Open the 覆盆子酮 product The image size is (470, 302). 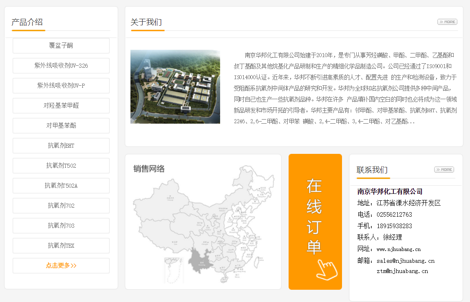pos(61,46)
